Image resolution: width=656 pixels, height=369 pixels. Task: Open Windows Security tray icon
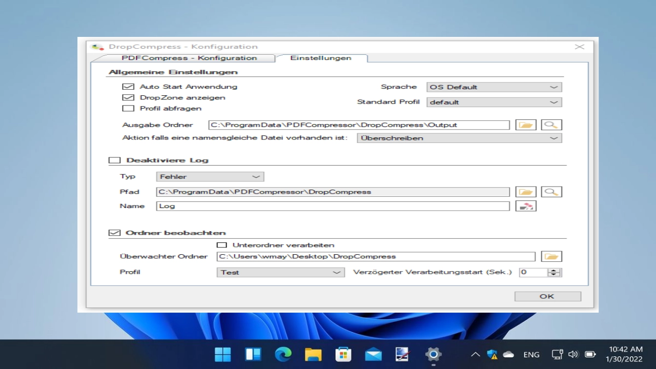coord(492,354)
